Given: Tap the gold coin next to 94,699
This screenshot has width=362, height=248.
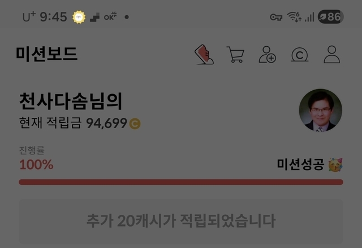Looking at the screenshot, I should 135,123.
